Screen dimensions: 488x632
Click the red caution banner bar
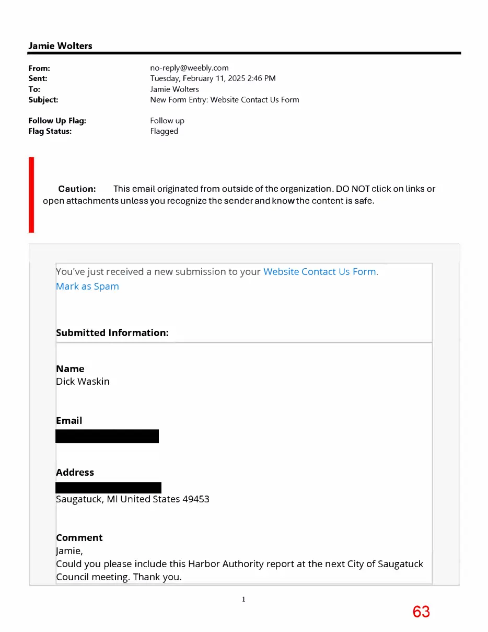pyautogui.click(x=31, y=194)
